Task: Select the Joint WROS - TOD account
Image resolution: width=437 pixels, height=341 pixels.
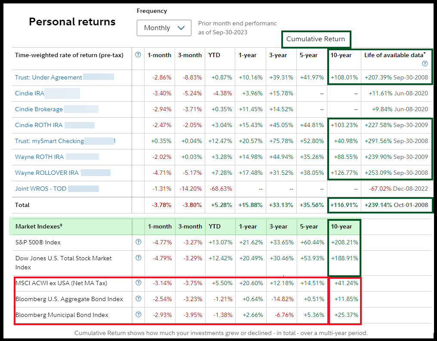Action: (x=40, y=189)
